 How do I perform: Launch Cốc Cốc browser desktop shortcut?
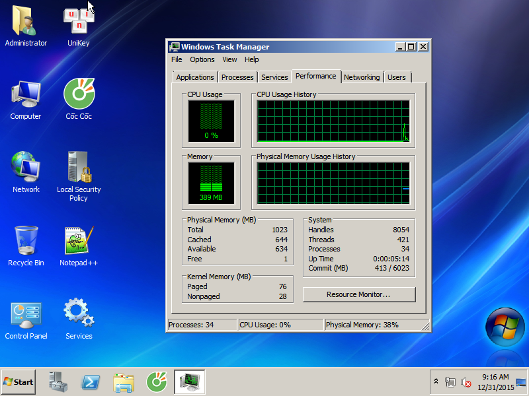pyautogui.click(x=79, y=100)
